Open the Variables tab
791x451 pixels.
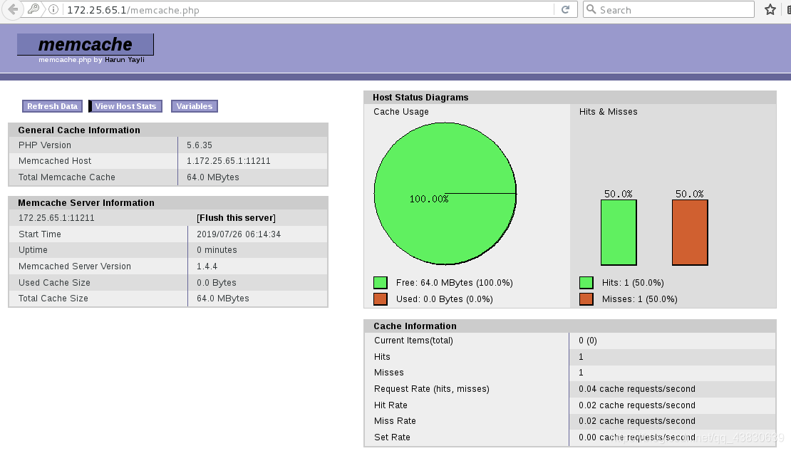tap(195, 106)
